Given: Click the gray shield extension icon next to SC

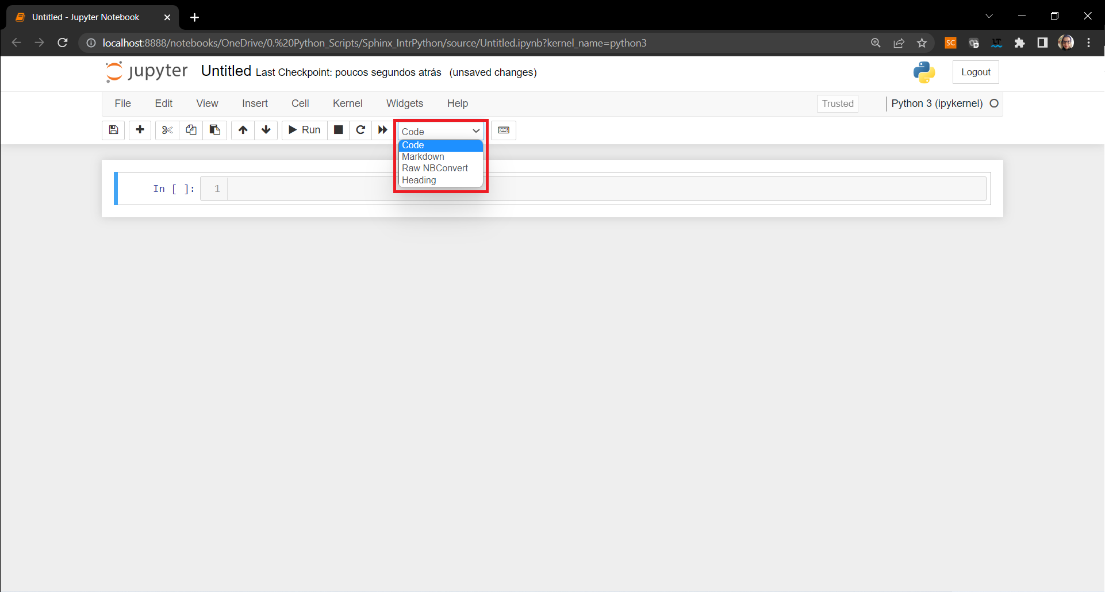Looking at the screenshot, I should (974, 43).
